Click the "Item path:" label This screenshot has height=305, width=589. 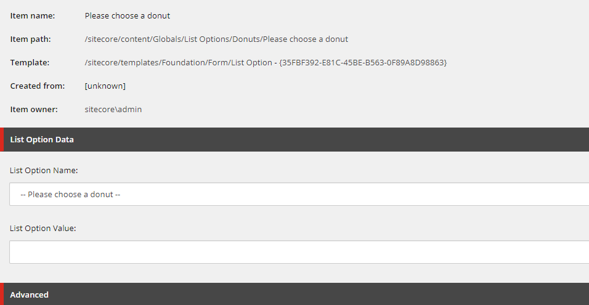coord(31,39)
